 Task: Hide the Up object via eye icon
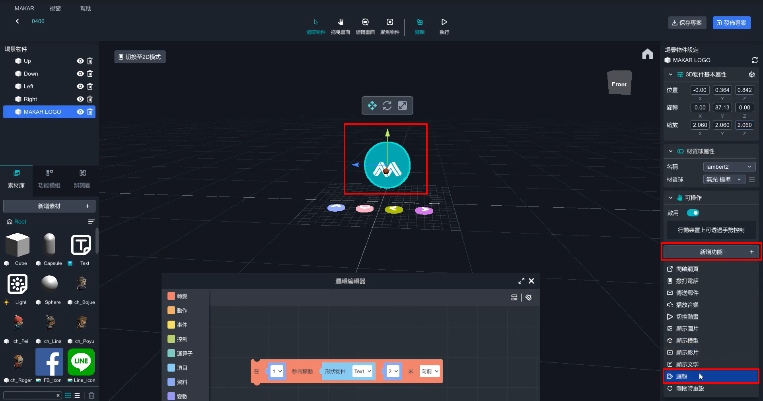pos(80,61)
